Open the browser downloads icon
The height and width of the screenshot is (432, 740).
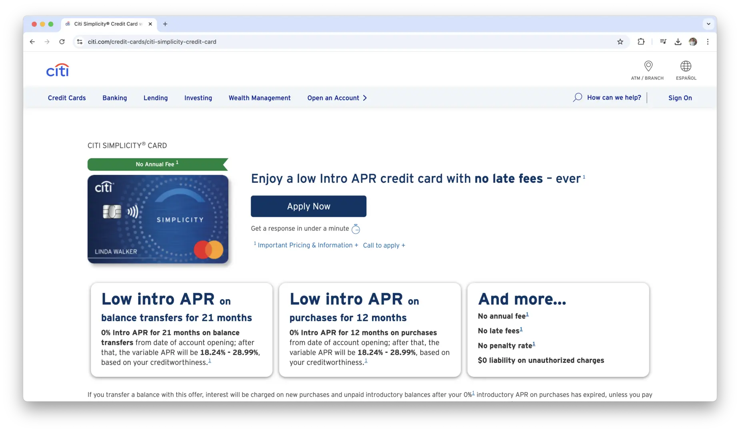click(678, 42)
